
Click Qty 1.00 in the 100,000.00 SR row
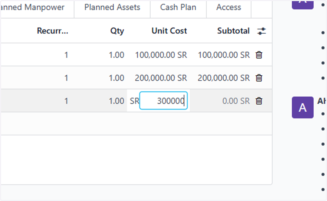pos(117,55)
